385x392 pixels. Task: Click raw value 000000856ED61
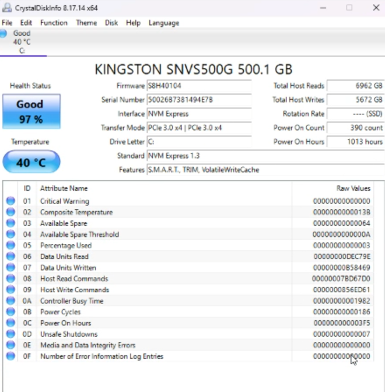[x=341, y=290]
